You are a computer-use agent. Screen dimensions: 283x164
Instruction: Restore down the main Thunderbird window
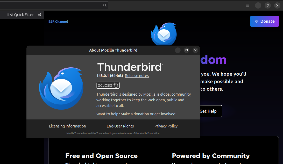pos(267,5)
